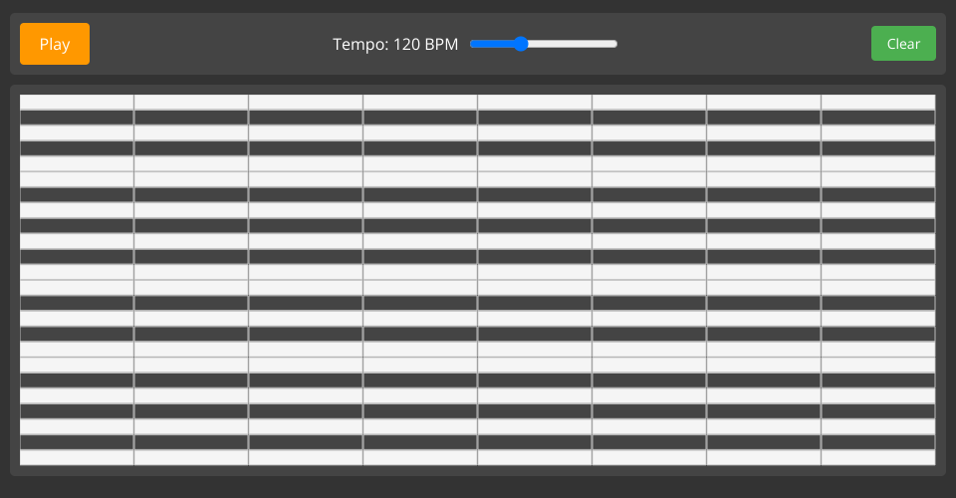Viewport: 956px width, 498px height.
Task: Enable second-row dark cell in the last column
Action: 878,118
